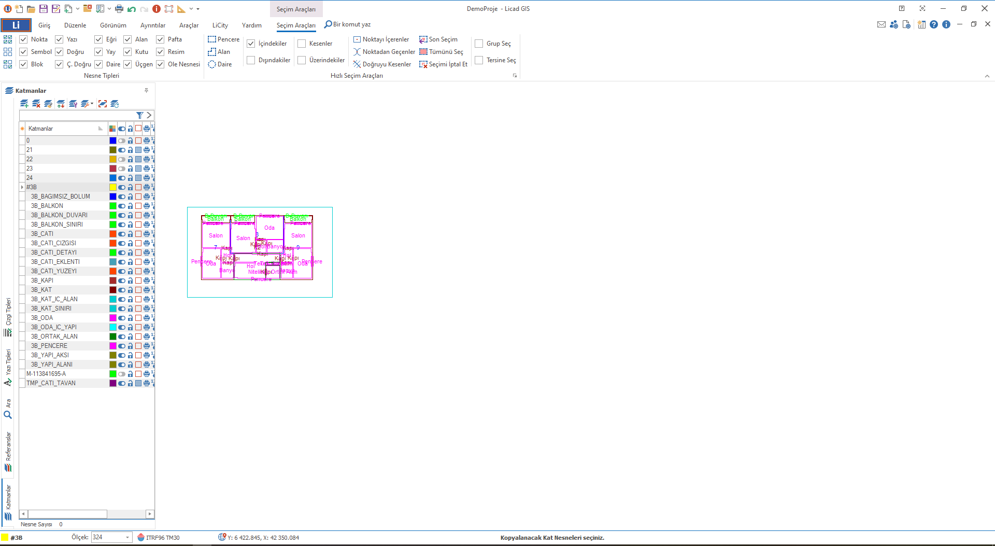Open the Ölçek scale dropdown
995x546 pixels.
[x=127, y=537]
